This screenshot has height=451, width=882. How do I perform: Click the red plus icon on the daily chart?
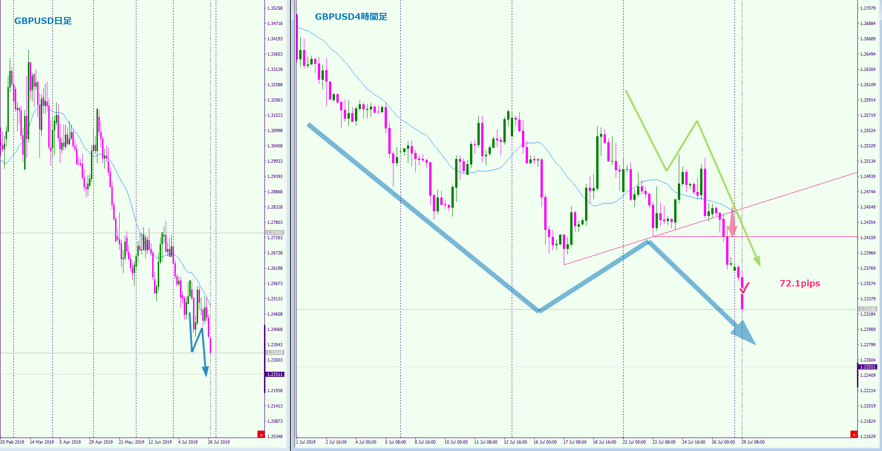261,434
